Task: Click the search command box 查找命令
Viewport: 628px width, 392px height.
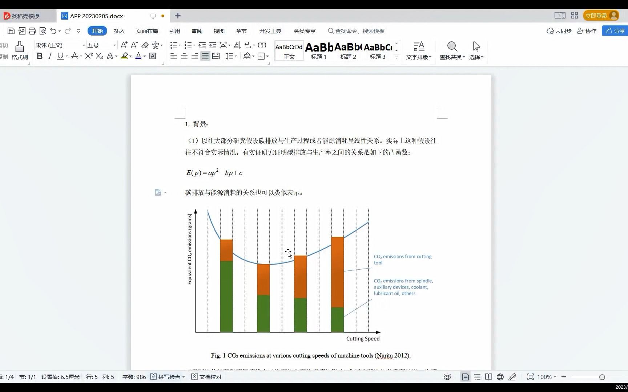Action: click(x=356, y=31)
